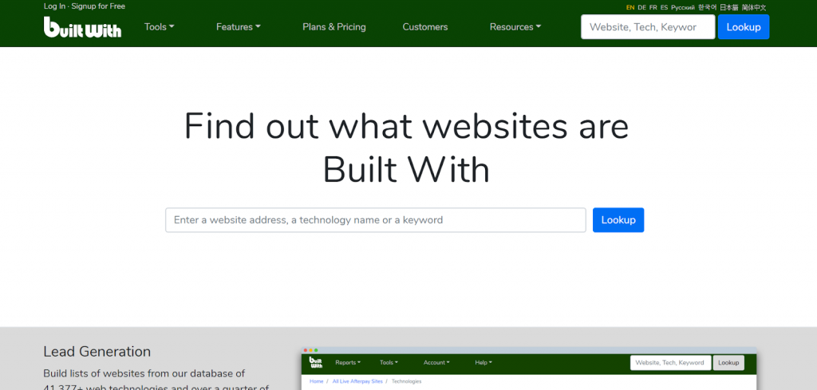Go to the Customers page
Viewport: 817px width, 390px height.
click(x=425, y=27)
